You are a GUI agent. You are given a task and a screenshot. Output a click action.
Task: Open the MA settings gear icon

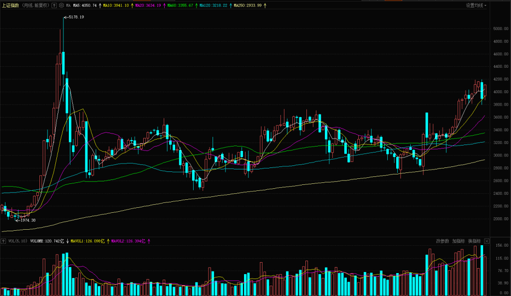[x=61, y=5]
